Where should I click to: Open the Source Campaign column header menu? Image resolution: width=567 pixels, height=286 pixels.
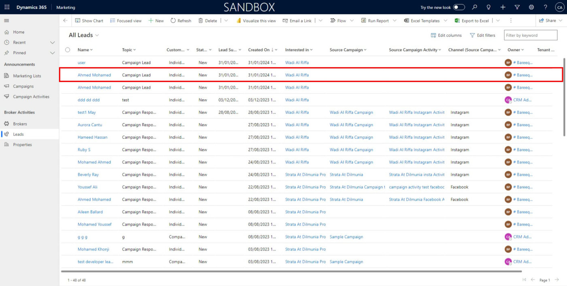point(348,50)
